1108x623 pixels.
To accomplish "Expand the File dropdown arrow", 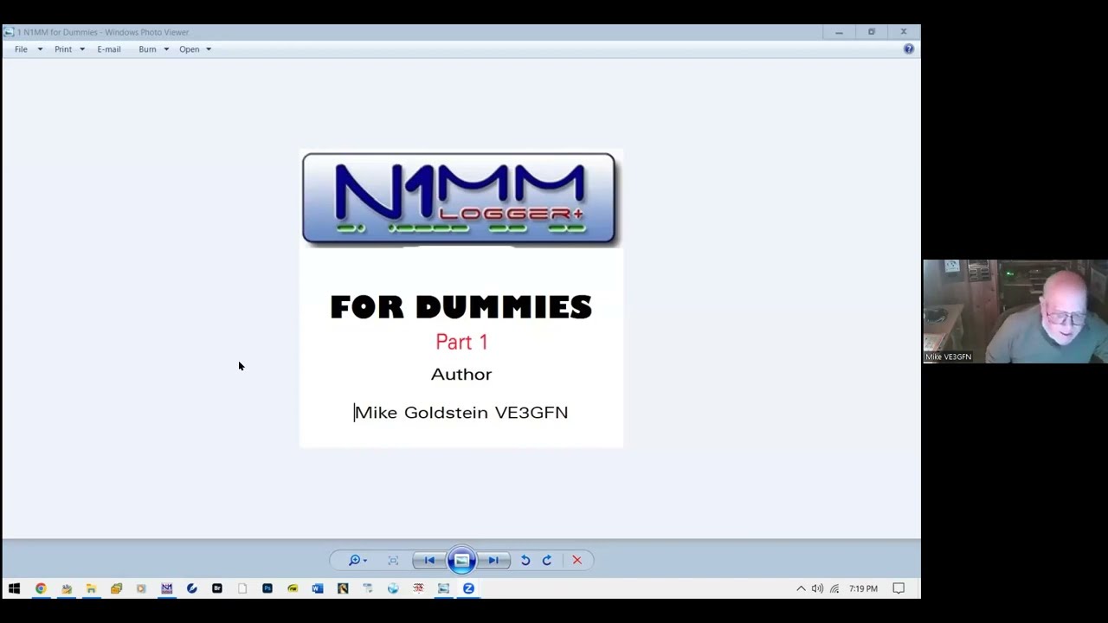I will pos(40,49).
